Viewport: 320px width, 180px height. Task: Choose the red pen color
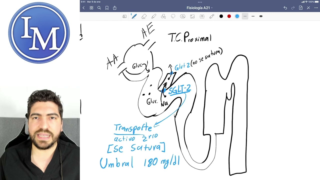[229, 16]
